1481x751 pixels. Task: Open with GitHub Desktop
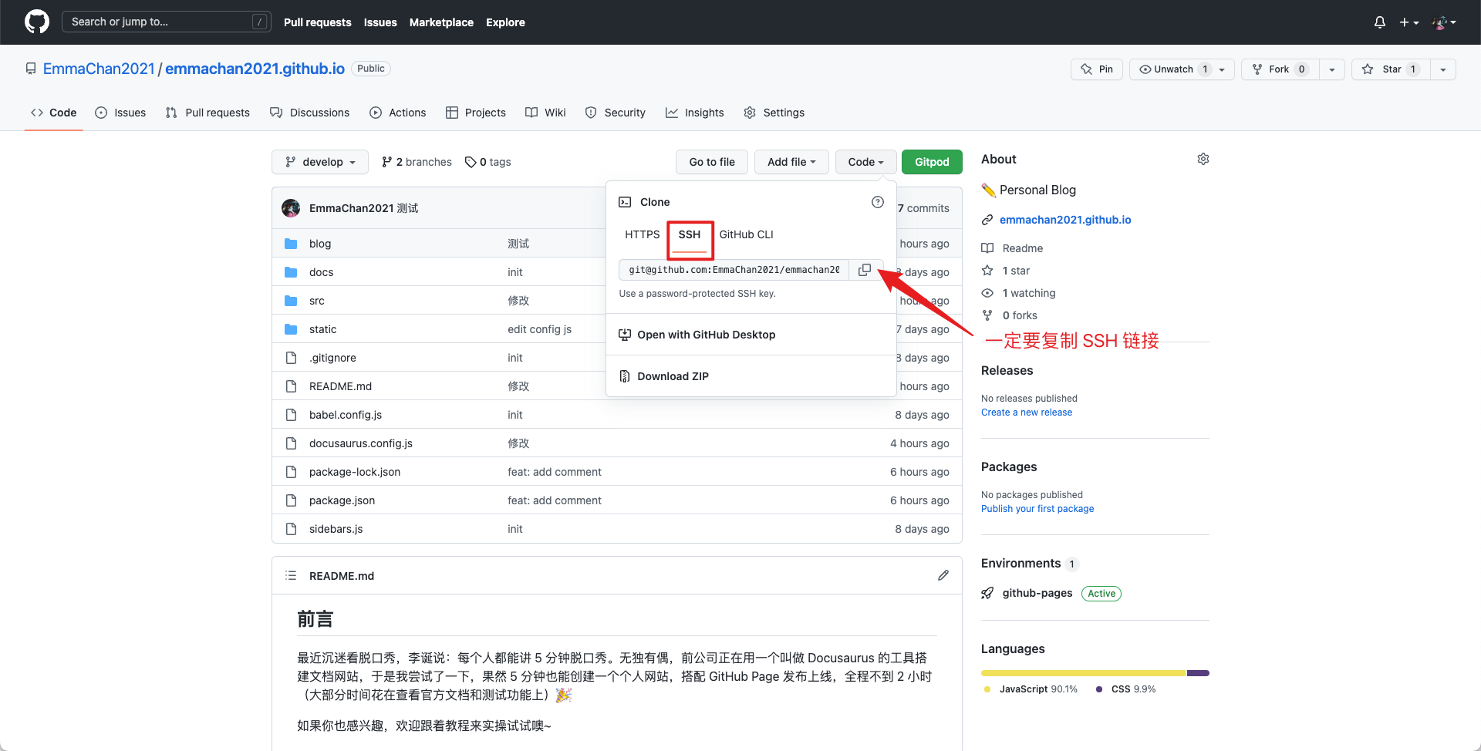[x=706, y=335]
